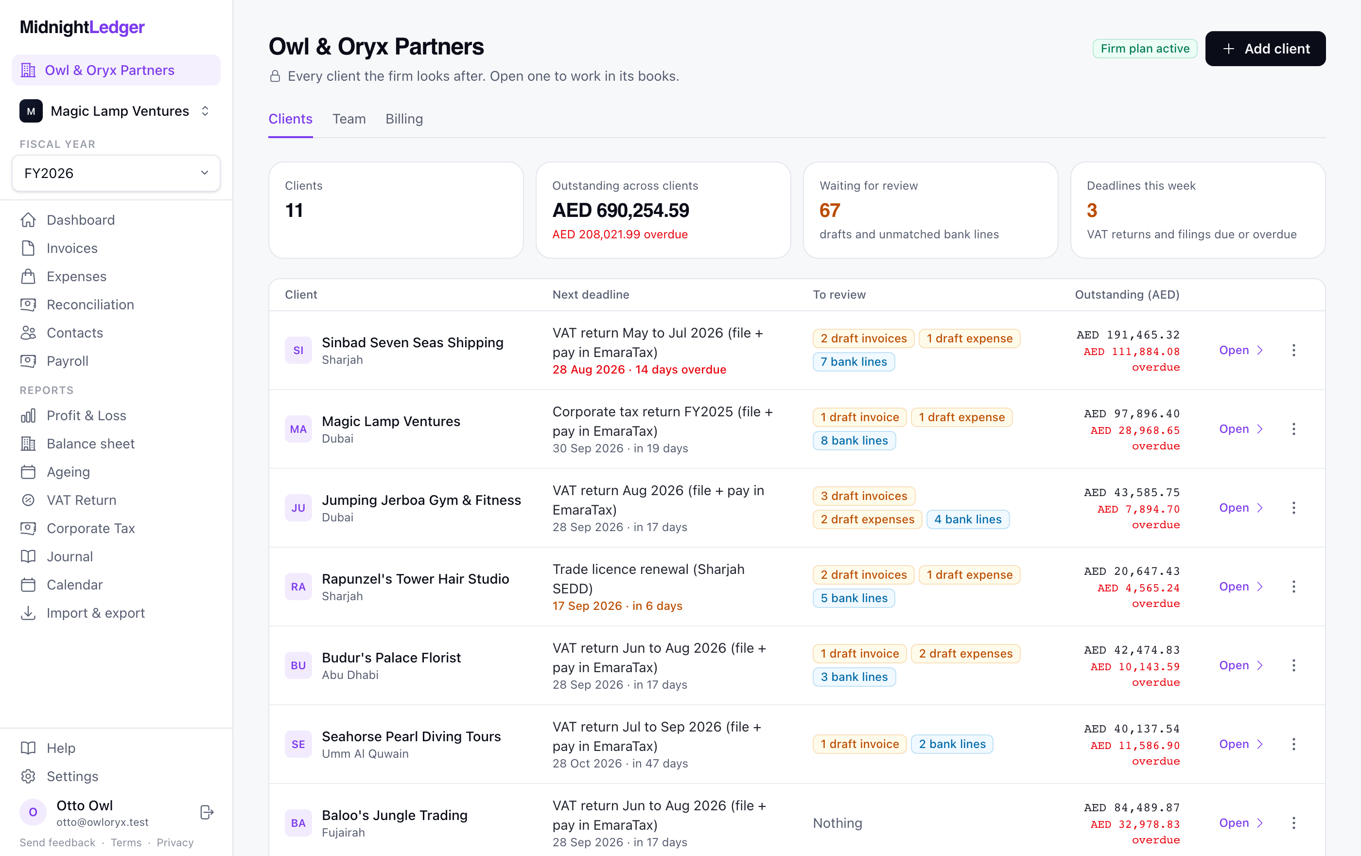Select Owl & Oryx Partners firm item

point(116,70)
